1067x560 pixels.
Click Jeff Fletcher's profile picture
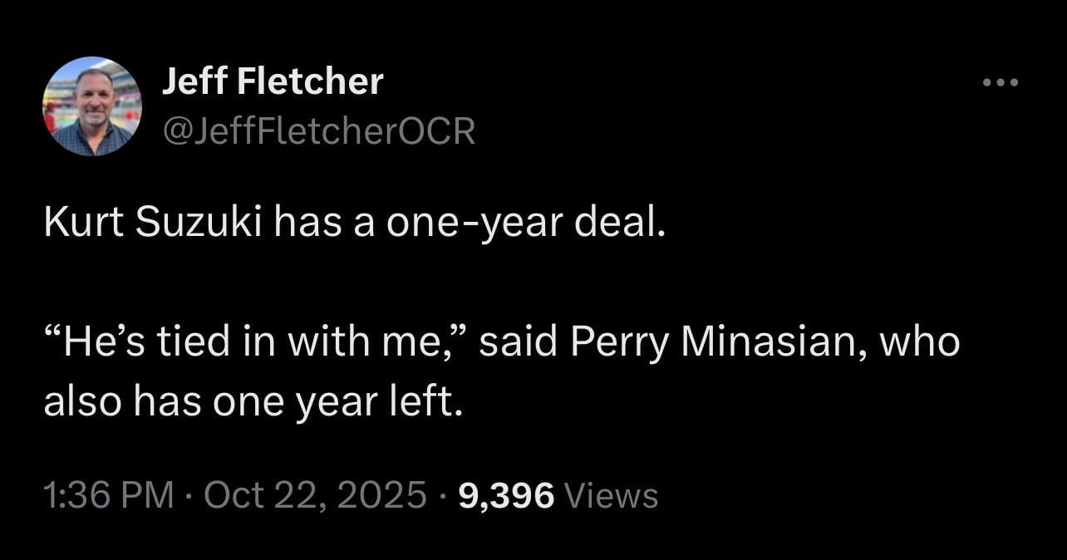click(x=93, y=106)
